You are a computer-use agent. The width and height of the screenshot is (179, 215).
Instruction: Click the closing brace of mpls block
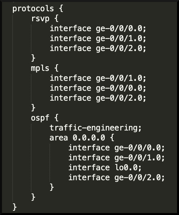[x=33, y=107]
